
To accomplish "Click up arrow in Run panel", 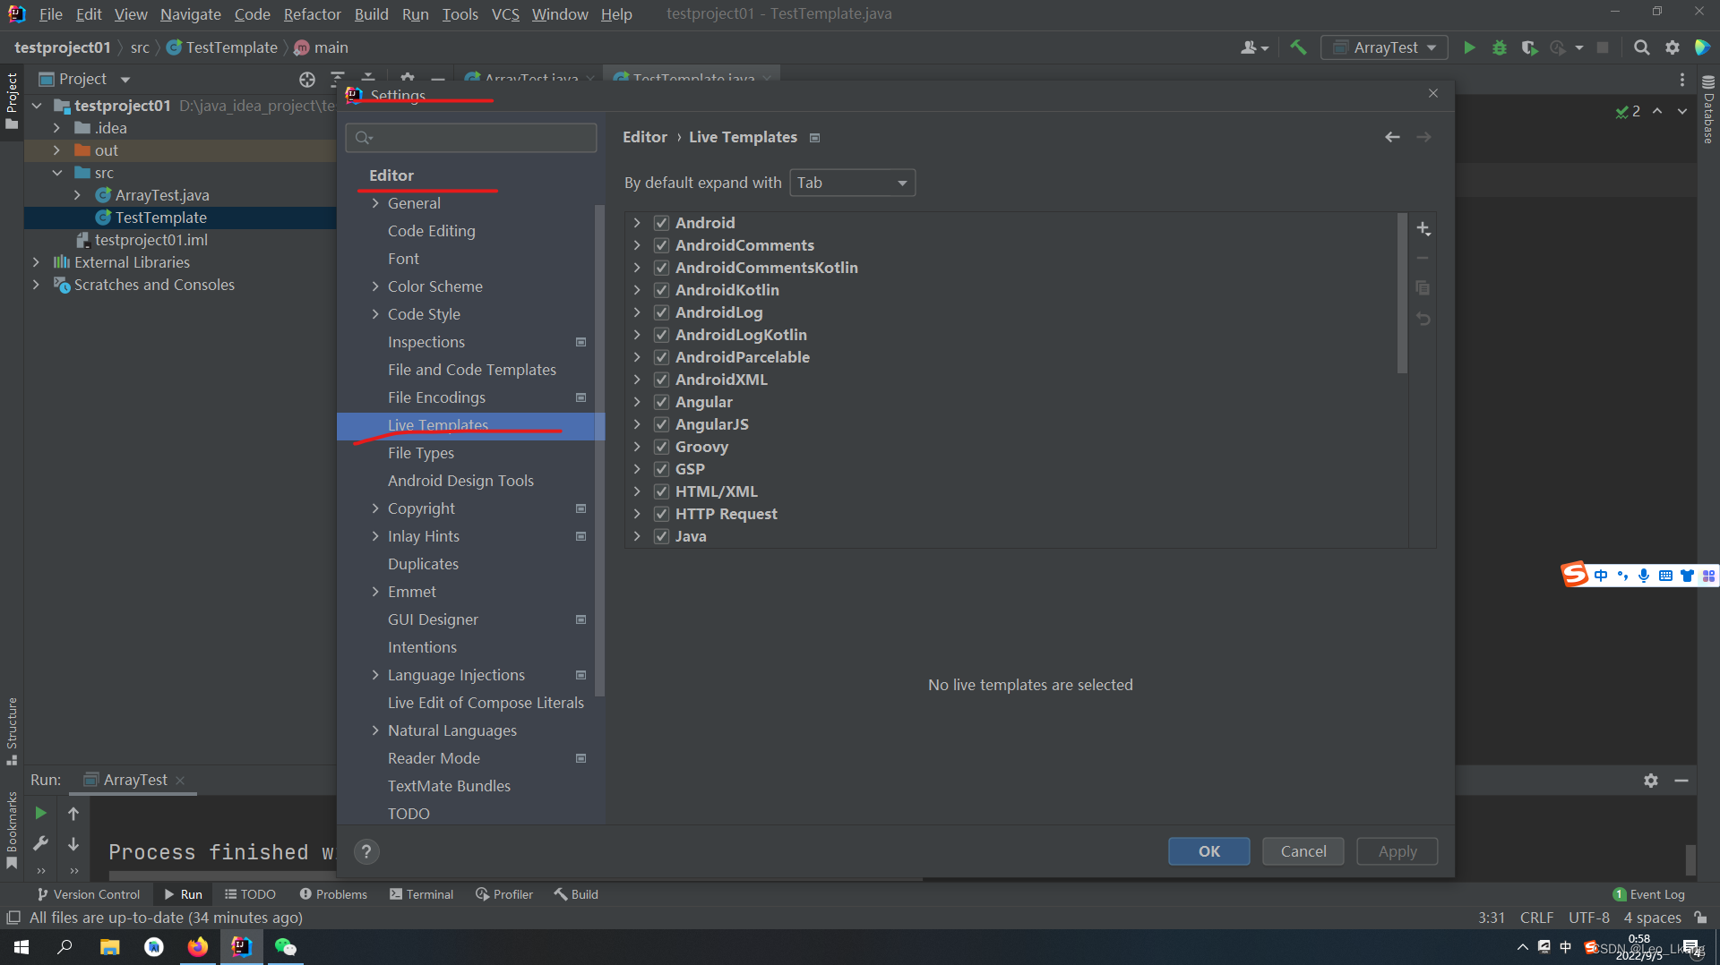I will click(x=73, y=813).
